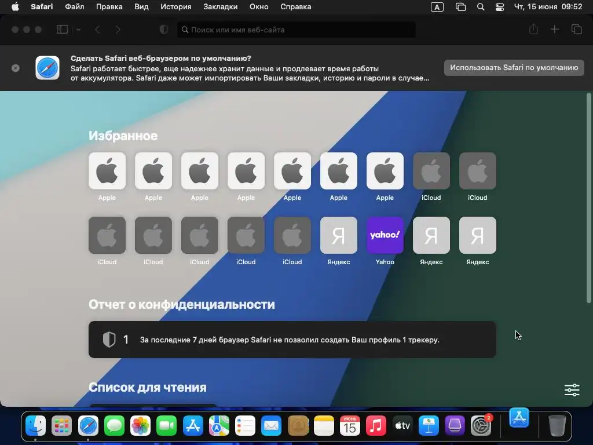The height and width of the screenshot is (445, 593).
Task: Open Keynote from the Dock
Action: (x=429, y=426)
